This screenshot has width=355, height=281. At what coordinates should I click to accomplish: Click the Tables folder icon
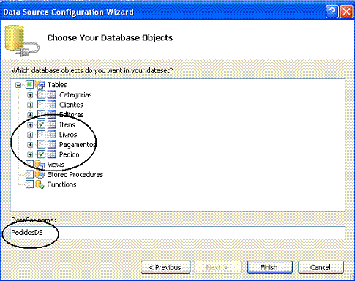(40, 85)
